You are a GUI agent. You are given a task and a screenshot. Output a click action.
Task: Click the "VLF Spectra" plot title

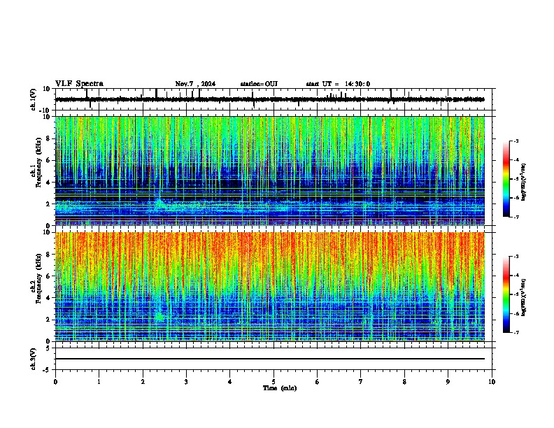(79, 84)
